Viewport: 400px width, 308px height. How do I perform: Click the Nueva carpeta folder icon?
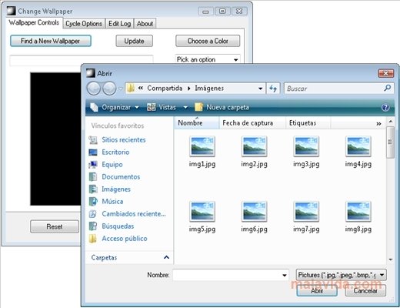[x=198, y=107]
